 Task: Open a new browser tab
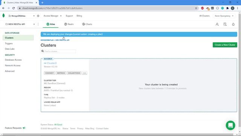42,3
